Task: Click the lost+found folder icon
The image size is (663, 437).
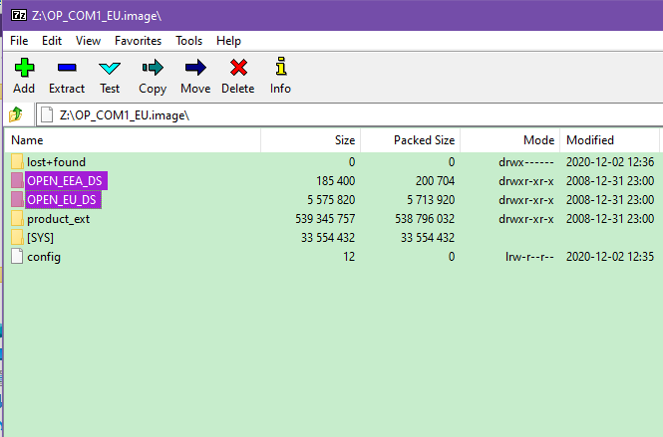Action: tap(17, 161)
